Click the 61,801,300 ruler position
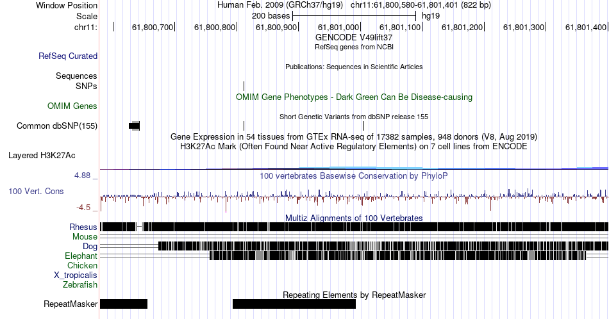The height and width of the screenshot is (319, 609). (x=524, y=27)
